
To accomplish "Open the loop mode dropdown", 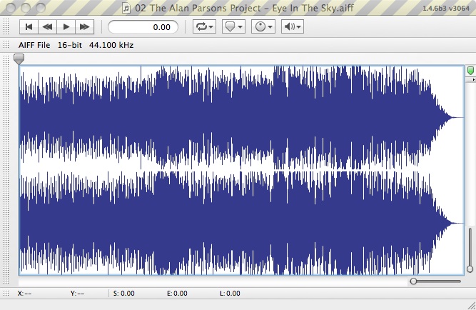I will (204, 26).
